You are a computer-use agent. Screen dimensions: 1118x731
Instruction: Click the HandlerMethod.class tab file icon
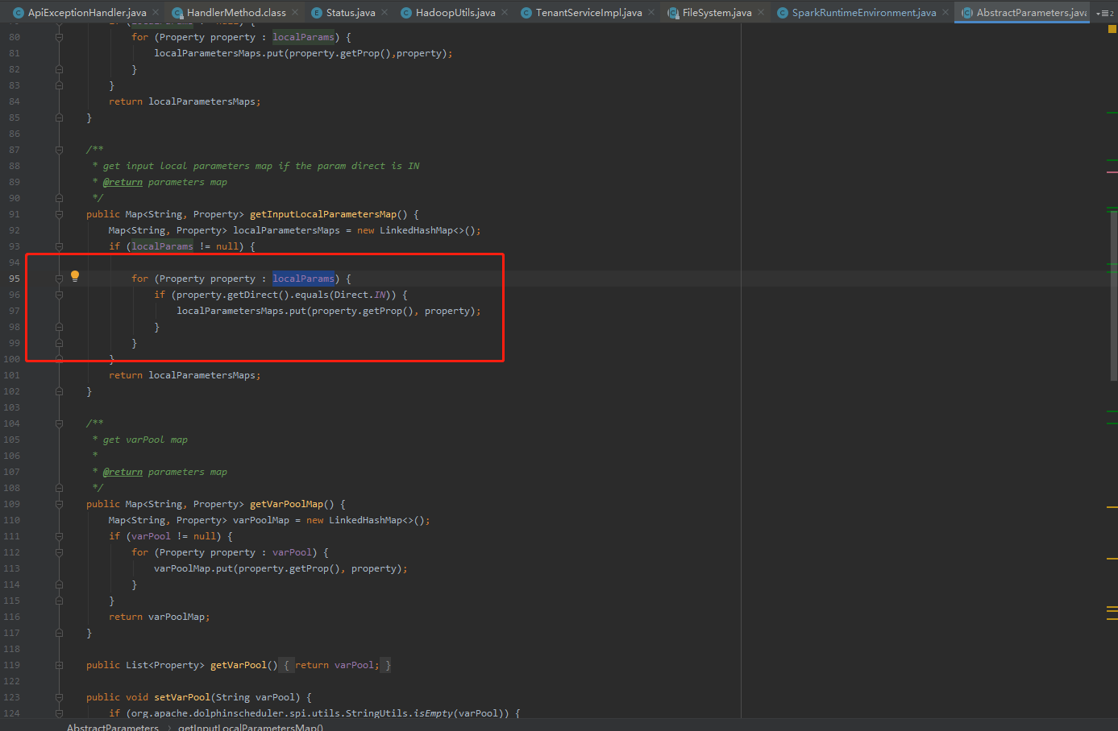pos(177,13)
